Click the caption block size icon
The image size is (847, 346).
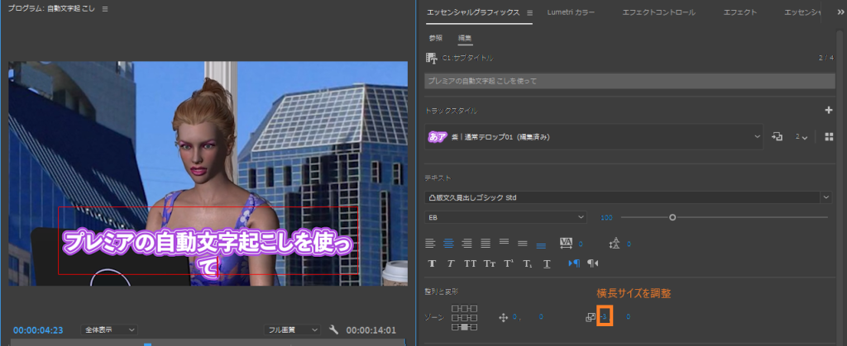591,318
